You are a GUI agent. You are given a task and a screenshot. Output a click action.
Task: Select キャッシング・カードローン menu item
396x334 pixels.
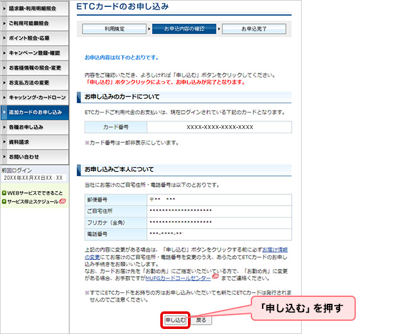33,97
